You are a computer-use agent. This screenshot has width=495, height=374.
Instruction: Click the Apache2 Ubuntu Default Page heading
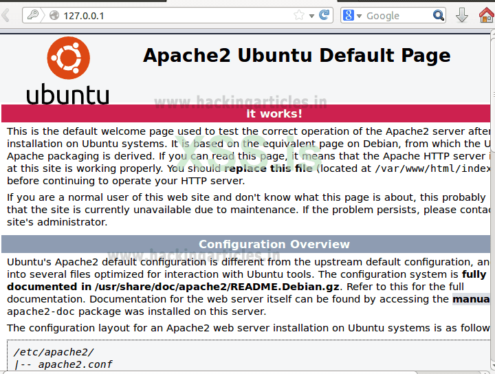pos(296,56)
